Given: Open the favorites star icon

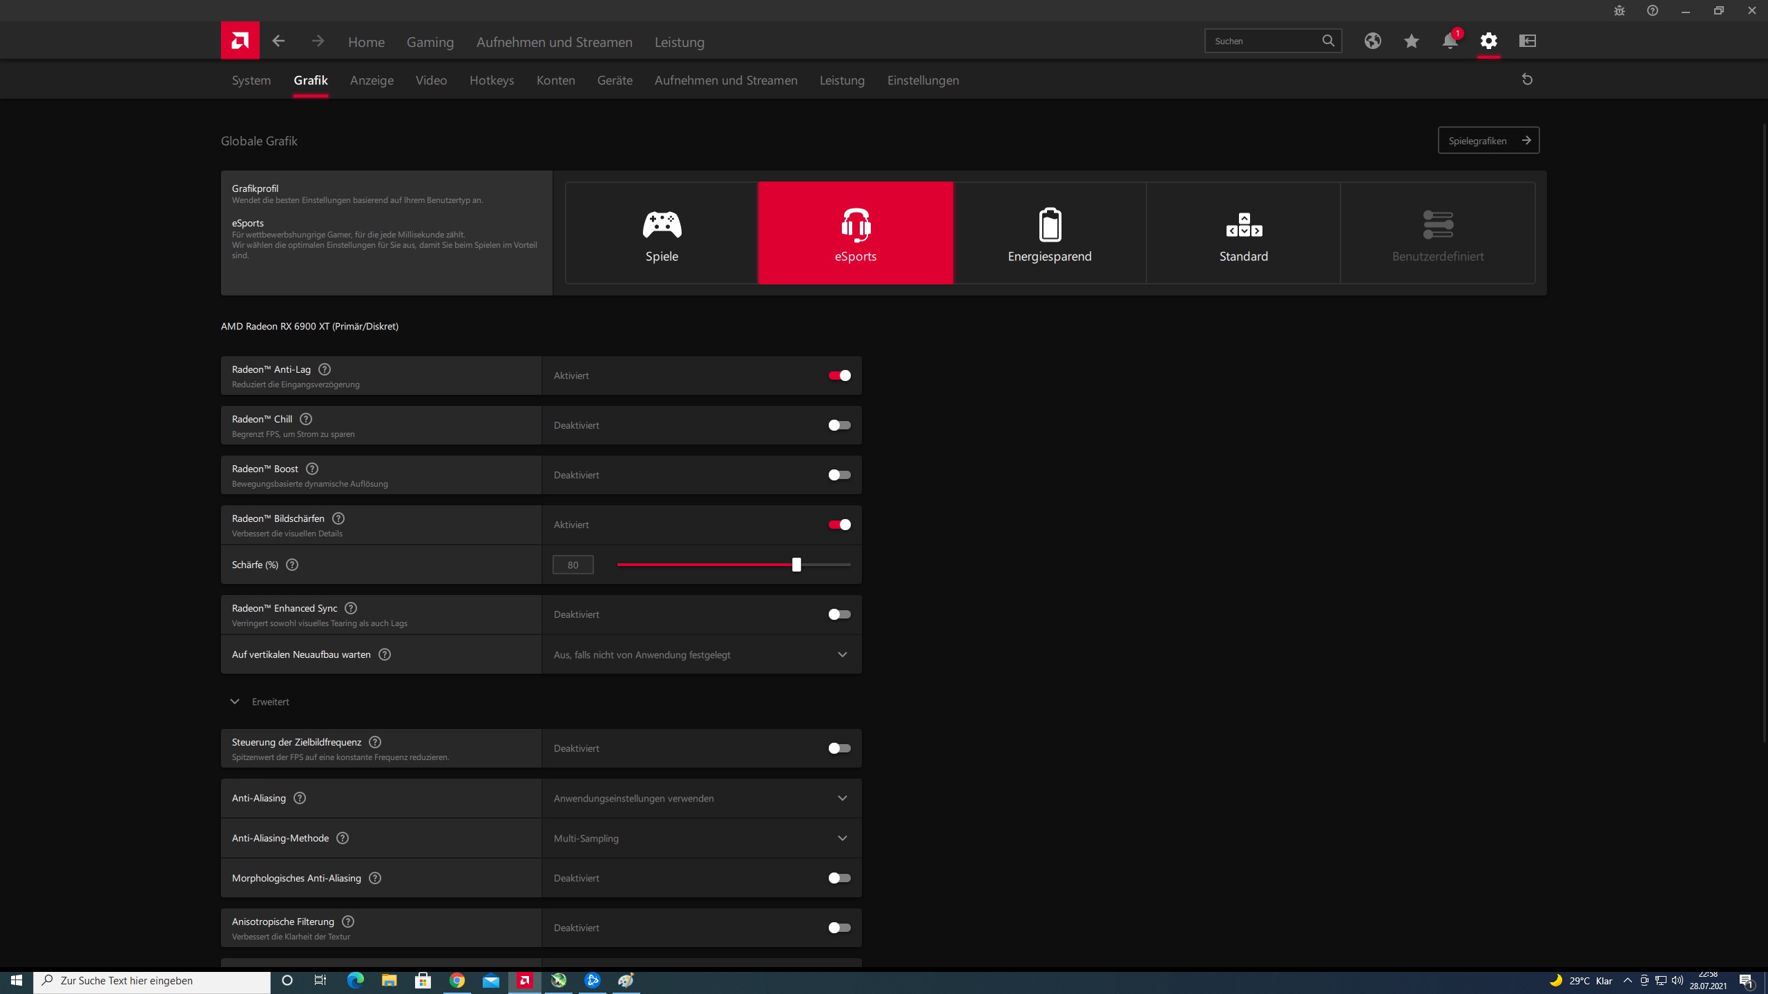Looking at the screenshot, I should 1411,41.
